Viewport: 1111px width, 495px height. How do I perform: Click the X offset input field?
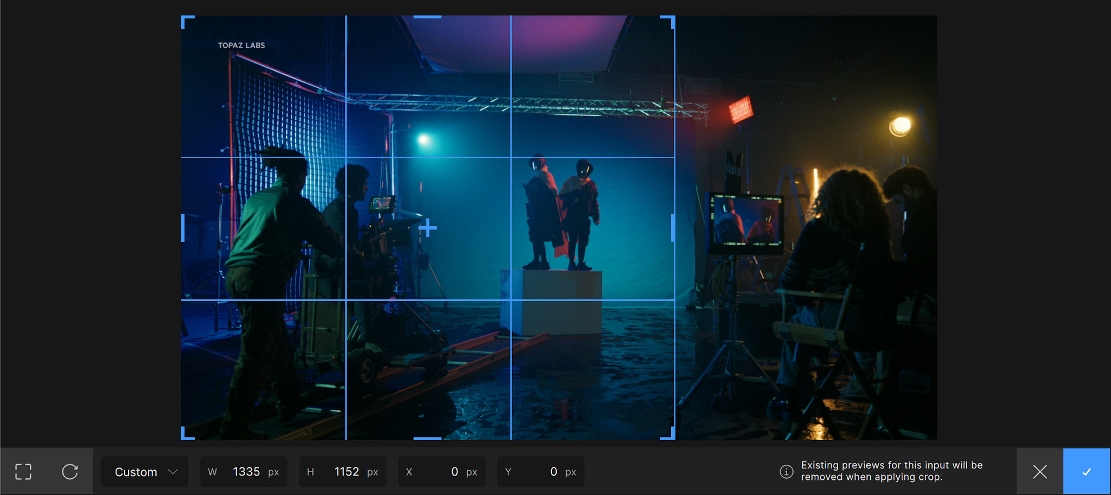coord(442,472)
